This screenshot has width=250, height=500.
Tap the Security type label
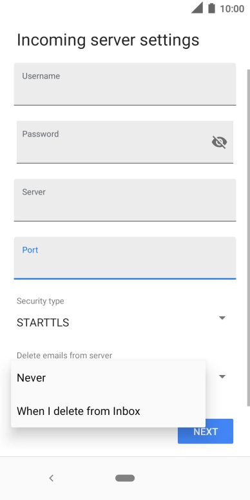[40, 301]
